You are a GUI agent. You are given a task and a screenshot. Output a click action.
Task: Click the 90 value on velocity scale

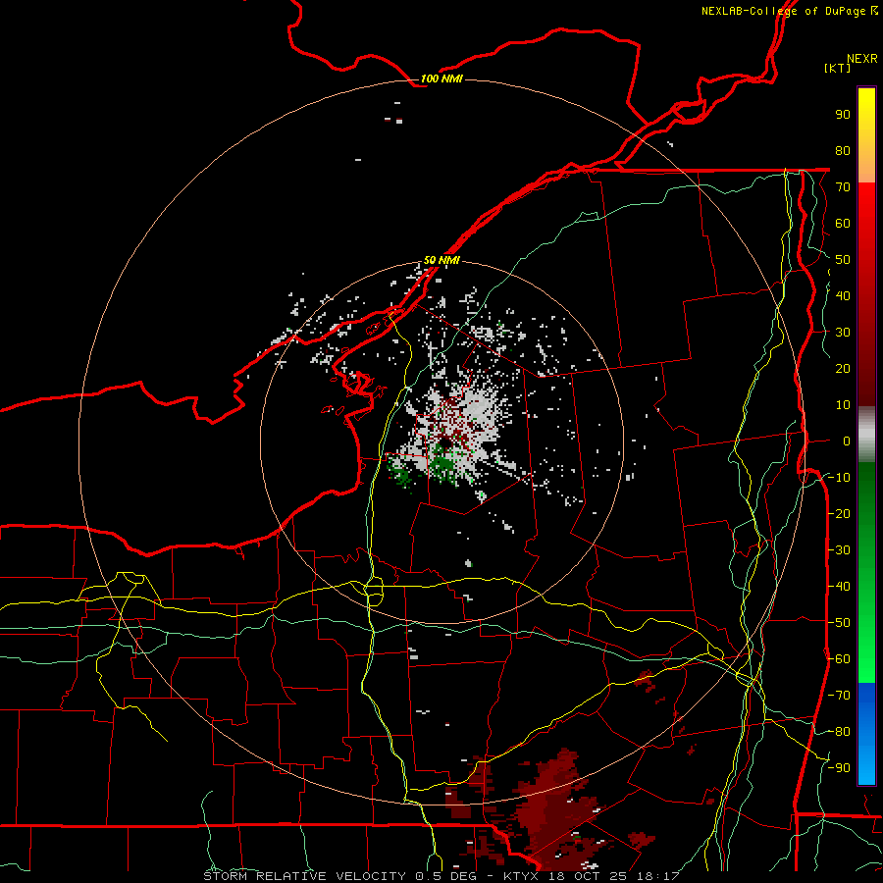(843, 115)
